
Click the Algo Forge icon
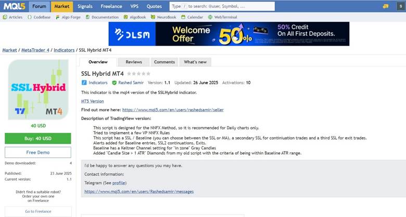coord(58,17)
